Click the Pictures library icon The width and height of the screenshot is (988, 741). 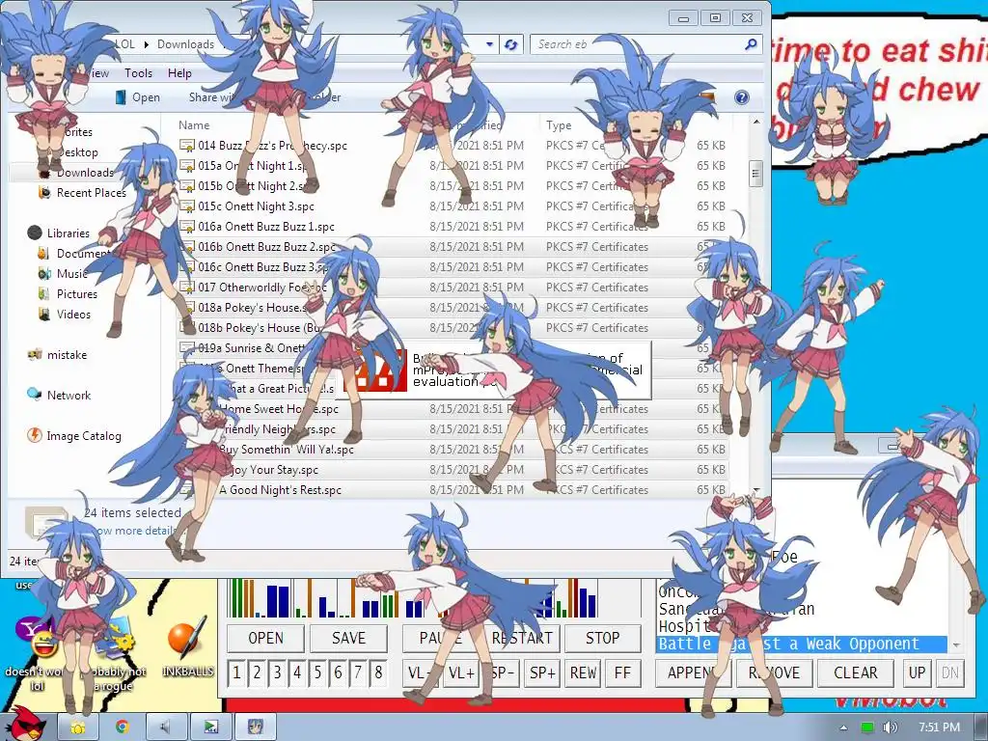point(44,293)
